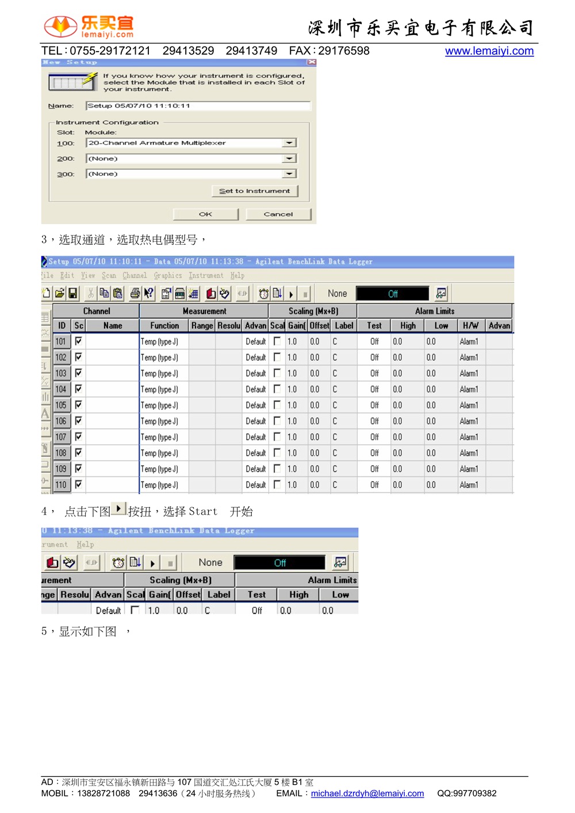Click the Cut scissors toolbar icon

91,294
